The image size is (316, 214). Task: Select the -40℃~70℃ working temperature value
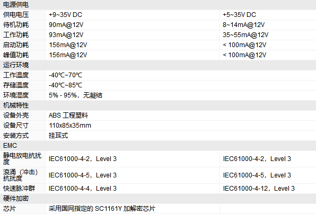coord(66,75)
